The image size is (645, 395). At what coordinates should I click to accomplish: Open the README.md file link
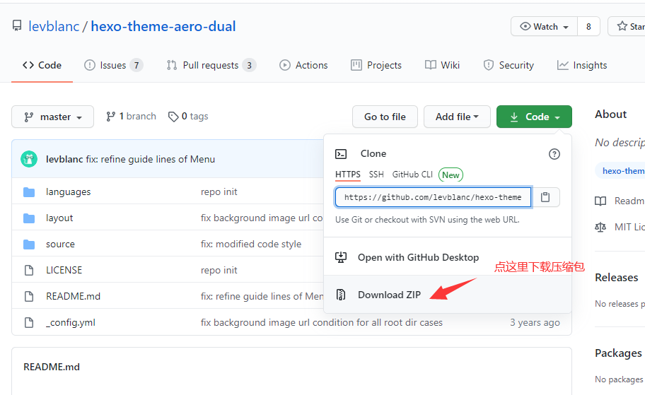73,296
